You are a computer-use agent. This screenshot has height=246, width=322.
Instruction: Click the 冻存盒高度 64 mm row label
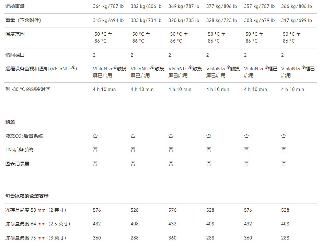click(38, 224)
